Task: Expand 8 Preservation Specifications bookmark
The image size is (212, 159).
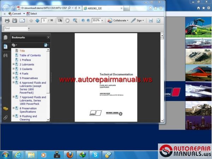Action: point(13,108)
